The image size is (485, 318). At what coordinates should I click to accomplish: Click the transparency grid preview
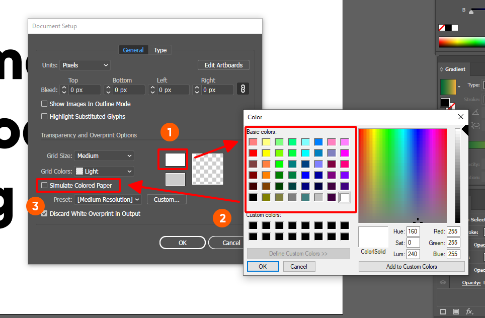point(208,169)
